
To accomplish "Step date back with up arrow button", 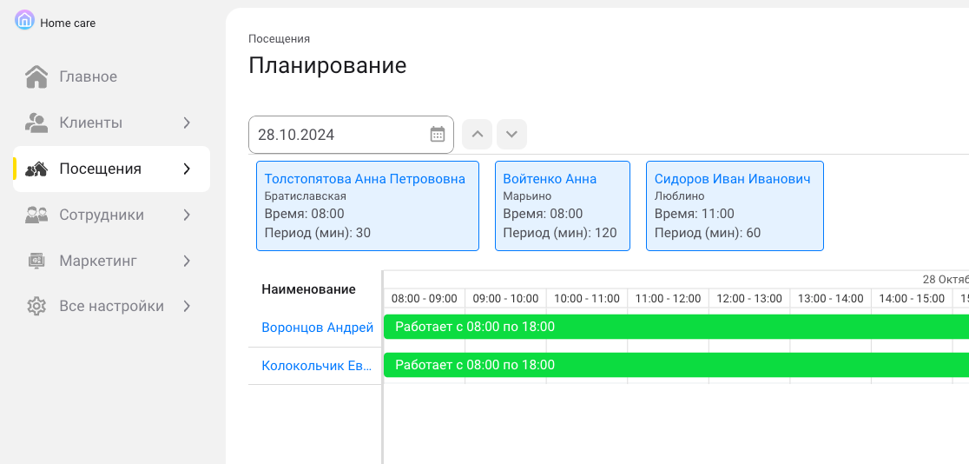I will click(477, 135).
